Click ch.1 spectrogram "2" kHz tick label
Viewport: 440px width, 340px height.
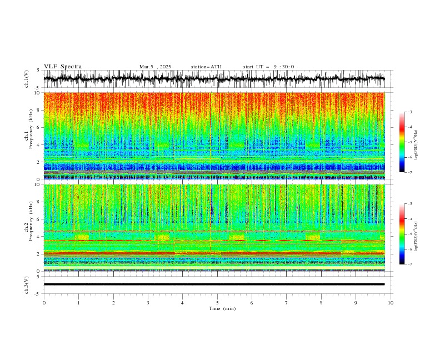38,162
